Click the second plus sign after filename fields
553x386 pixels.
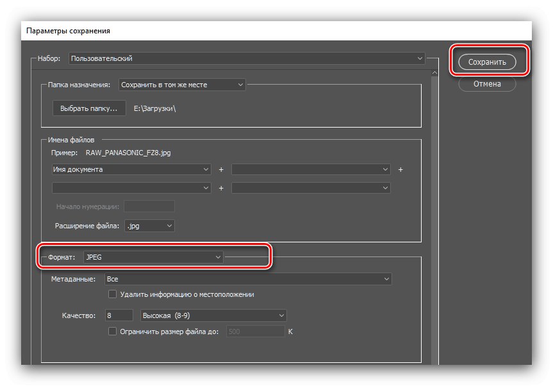click(400, 169)
